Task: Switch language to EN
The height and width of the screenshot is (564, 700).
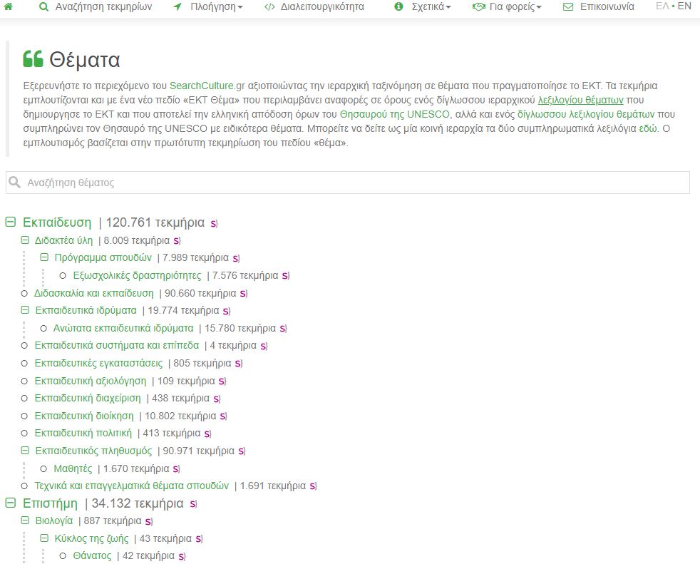Action: tap(684, 6)
